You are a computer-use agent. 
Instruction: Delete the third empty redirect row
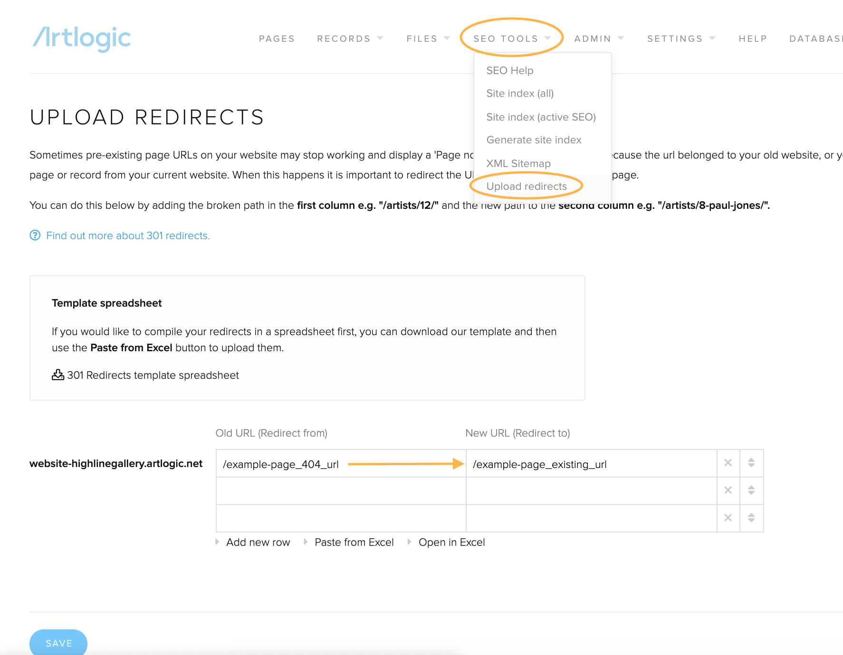tap(728, 518)
